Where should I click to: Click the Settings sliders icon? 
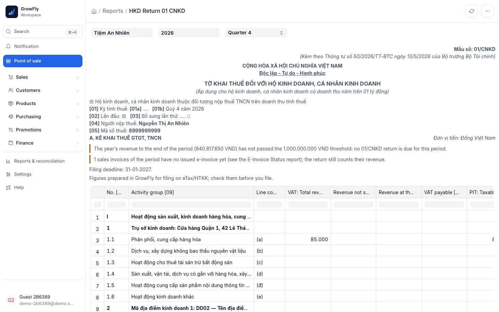coord(8,174)
